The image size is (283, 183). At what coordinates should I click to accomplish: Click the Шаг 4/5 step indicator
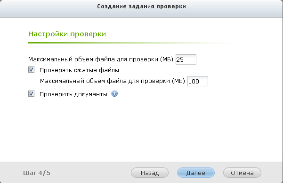pos(37,173)
